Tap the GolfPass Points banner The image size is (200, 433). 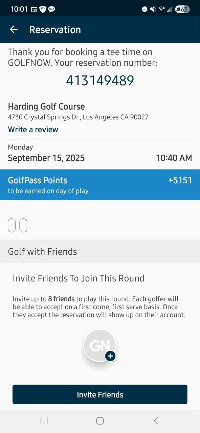pyautogui.click(x=100, y=185)
